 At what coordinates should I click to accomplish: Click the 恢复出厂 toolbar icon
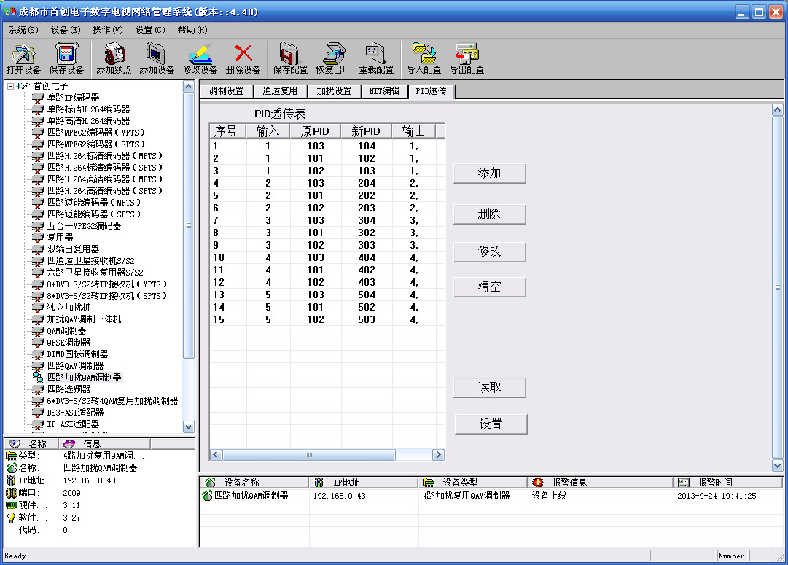(333, 54)
